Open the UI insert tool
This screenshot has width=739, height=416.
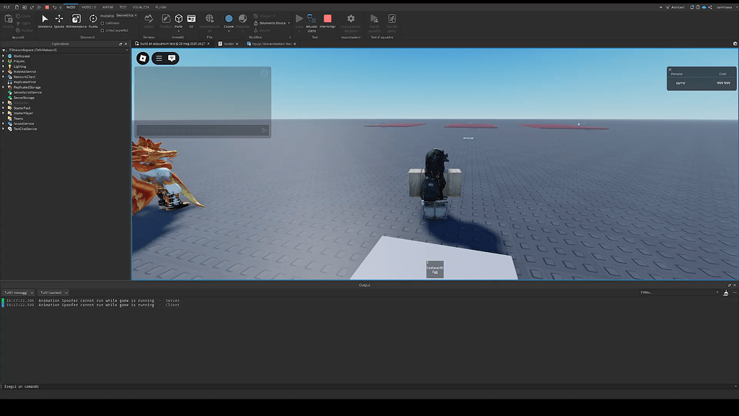coord(191,19)
